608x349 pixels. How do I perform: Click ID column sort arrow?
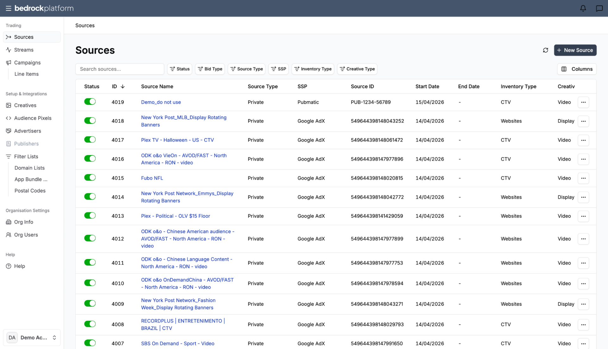(x=123, y=86)
